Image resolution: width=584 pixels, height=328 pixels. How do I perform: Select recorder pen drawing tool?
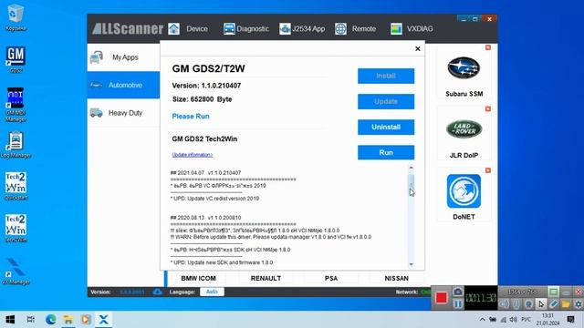click(x=554, y=303)
